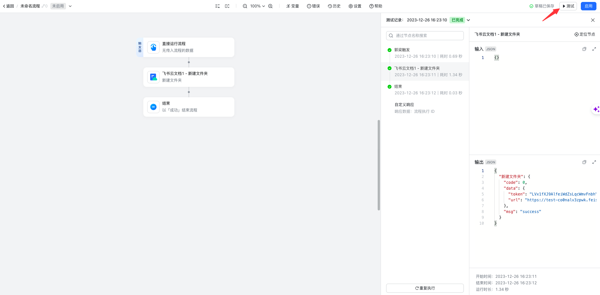Click the 开始时间 timestamp text
The width and height of the screenshot is (600, 295).
pos(506,277)
